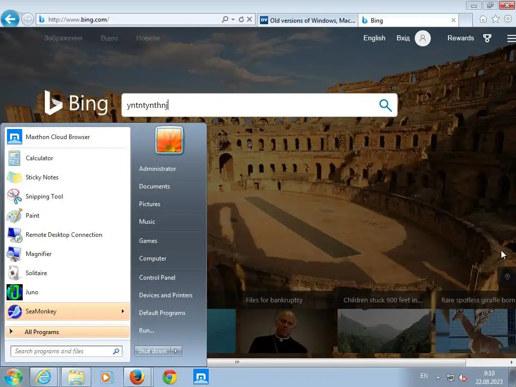Open the Bing hamburger menu
This screenshot has width=516, height=387.
pos(511,38)
